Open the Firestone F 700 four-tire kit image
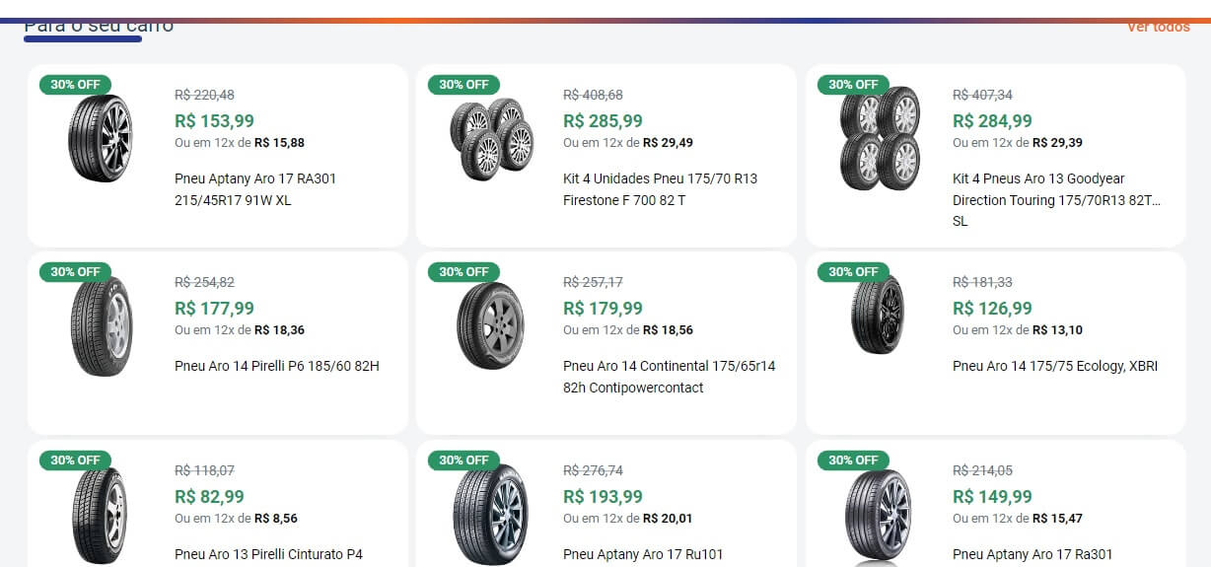The height and width of the screenshot is (567, 1211). [491, 138]
